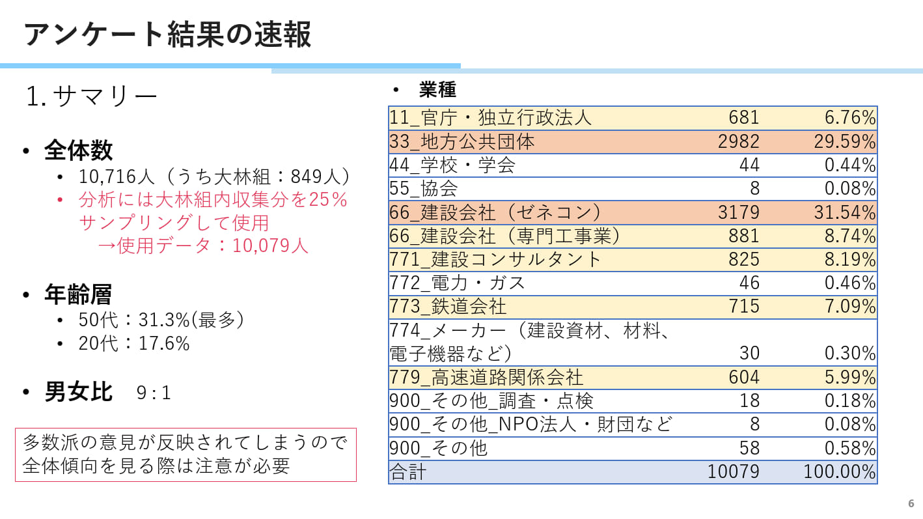Click the 全体数 bullet heading
This screenshot has height=519, width=923.
[78, 150]
